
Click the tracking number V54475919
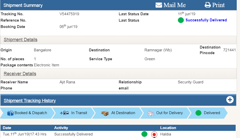coord(69,14)
